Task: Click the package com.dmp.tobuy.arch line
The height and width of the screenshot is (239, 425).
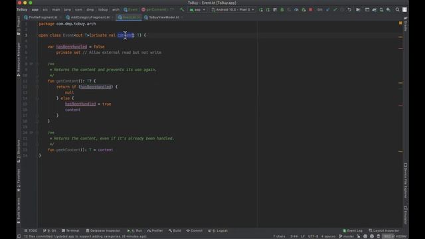Action: (x=67, y=24)
